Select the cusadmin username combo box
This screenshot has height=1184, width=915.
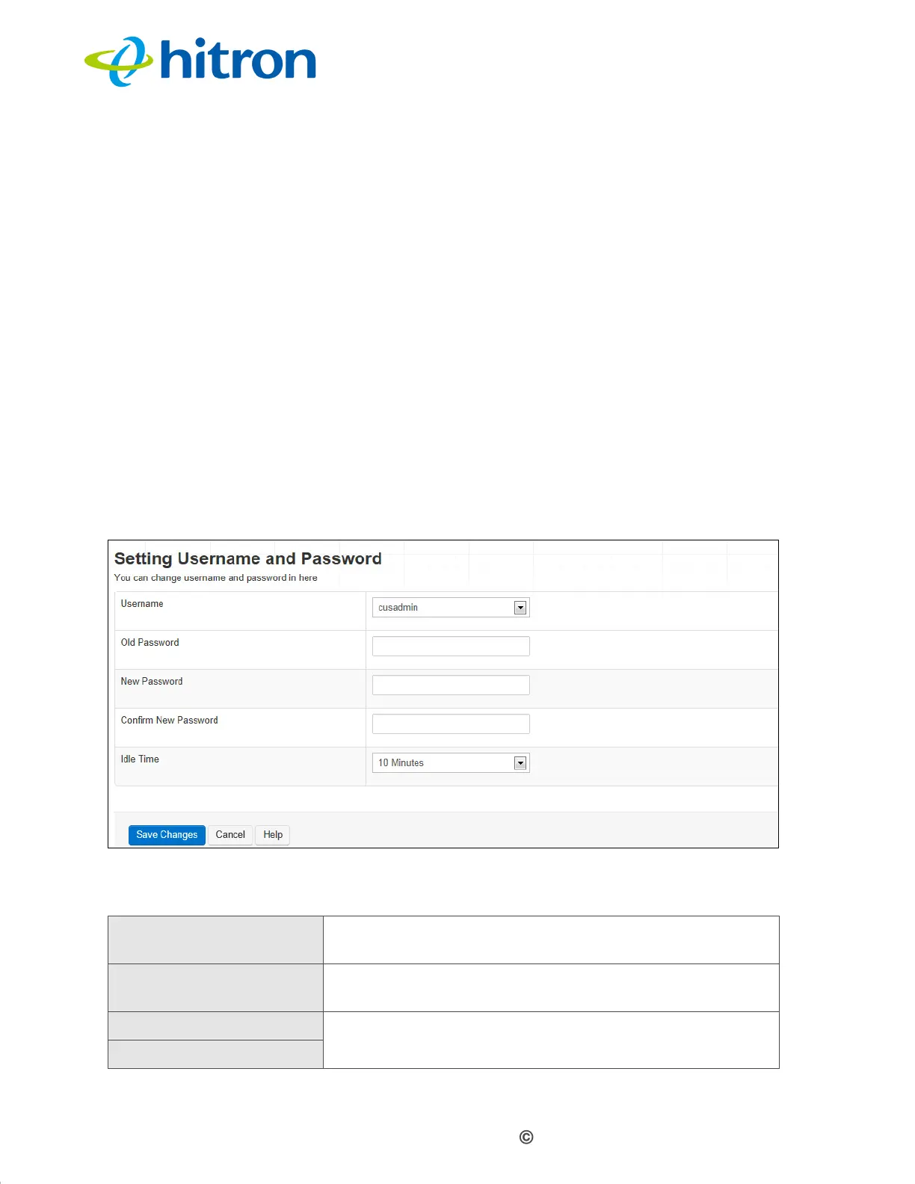click(x=451, y=608)
